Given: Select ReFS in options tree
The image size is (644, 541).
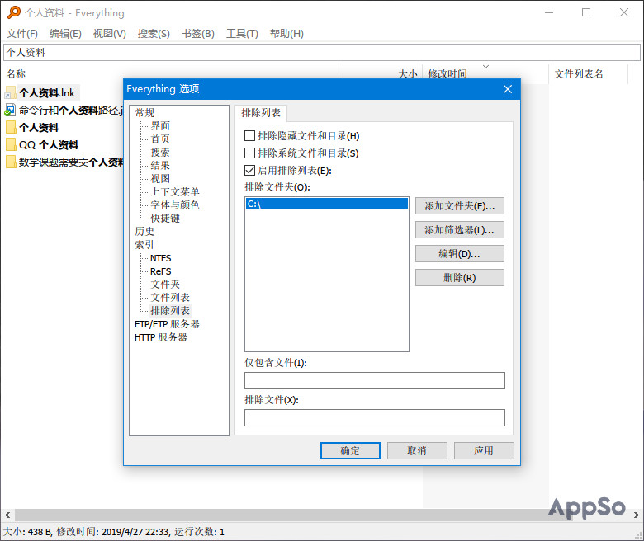Looking at the screenshot, I should pyautogui.click(x=161, y=271).
